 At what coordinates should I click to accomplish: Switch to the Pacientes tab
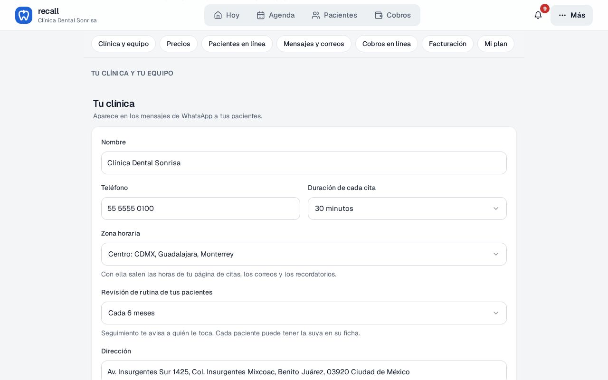pyautogui.click(x=334, y=15)
